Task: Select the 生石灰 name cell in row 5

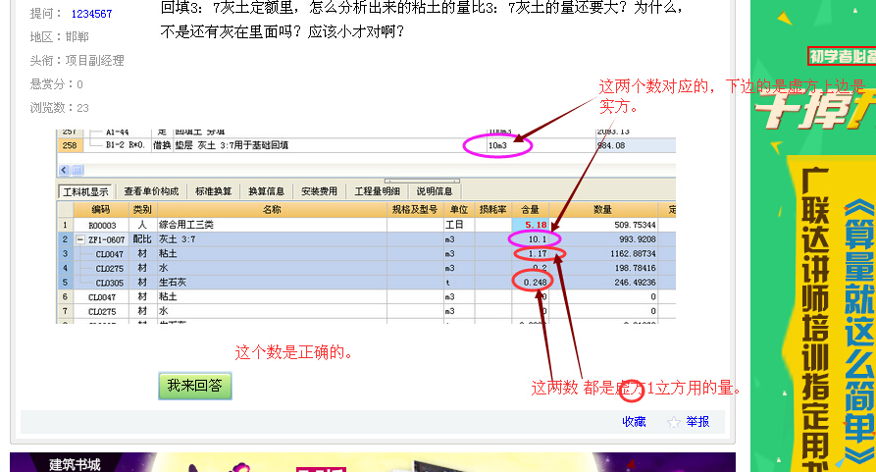Action: (x=272, y=282)
